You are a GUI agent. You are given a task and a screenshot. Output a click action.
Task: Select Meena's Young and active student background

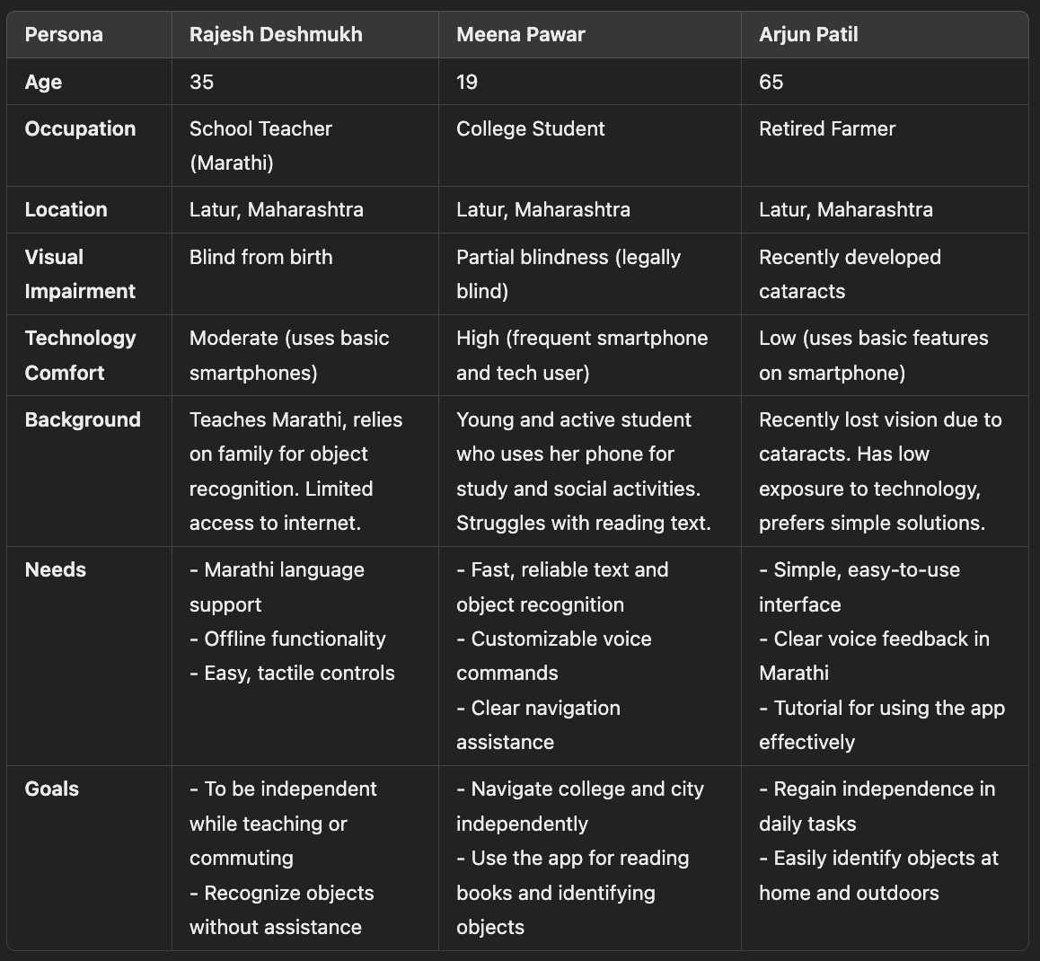589,471
